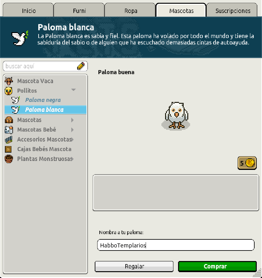Buy the pet with Comprar button

tap(217, 266)
